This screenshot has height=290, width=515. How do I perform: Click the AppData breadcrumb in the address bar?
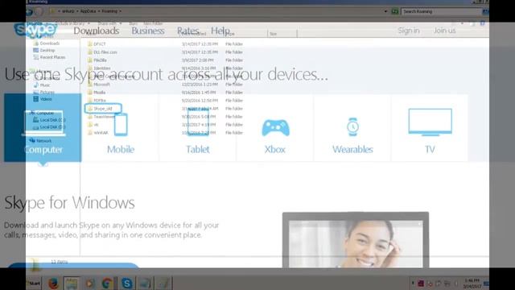88,11
